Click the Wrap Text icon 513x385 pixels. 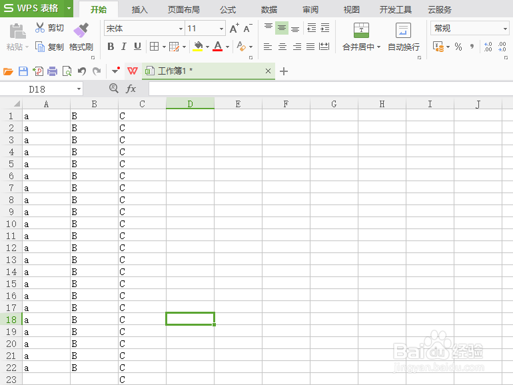(x=403, y=30)
